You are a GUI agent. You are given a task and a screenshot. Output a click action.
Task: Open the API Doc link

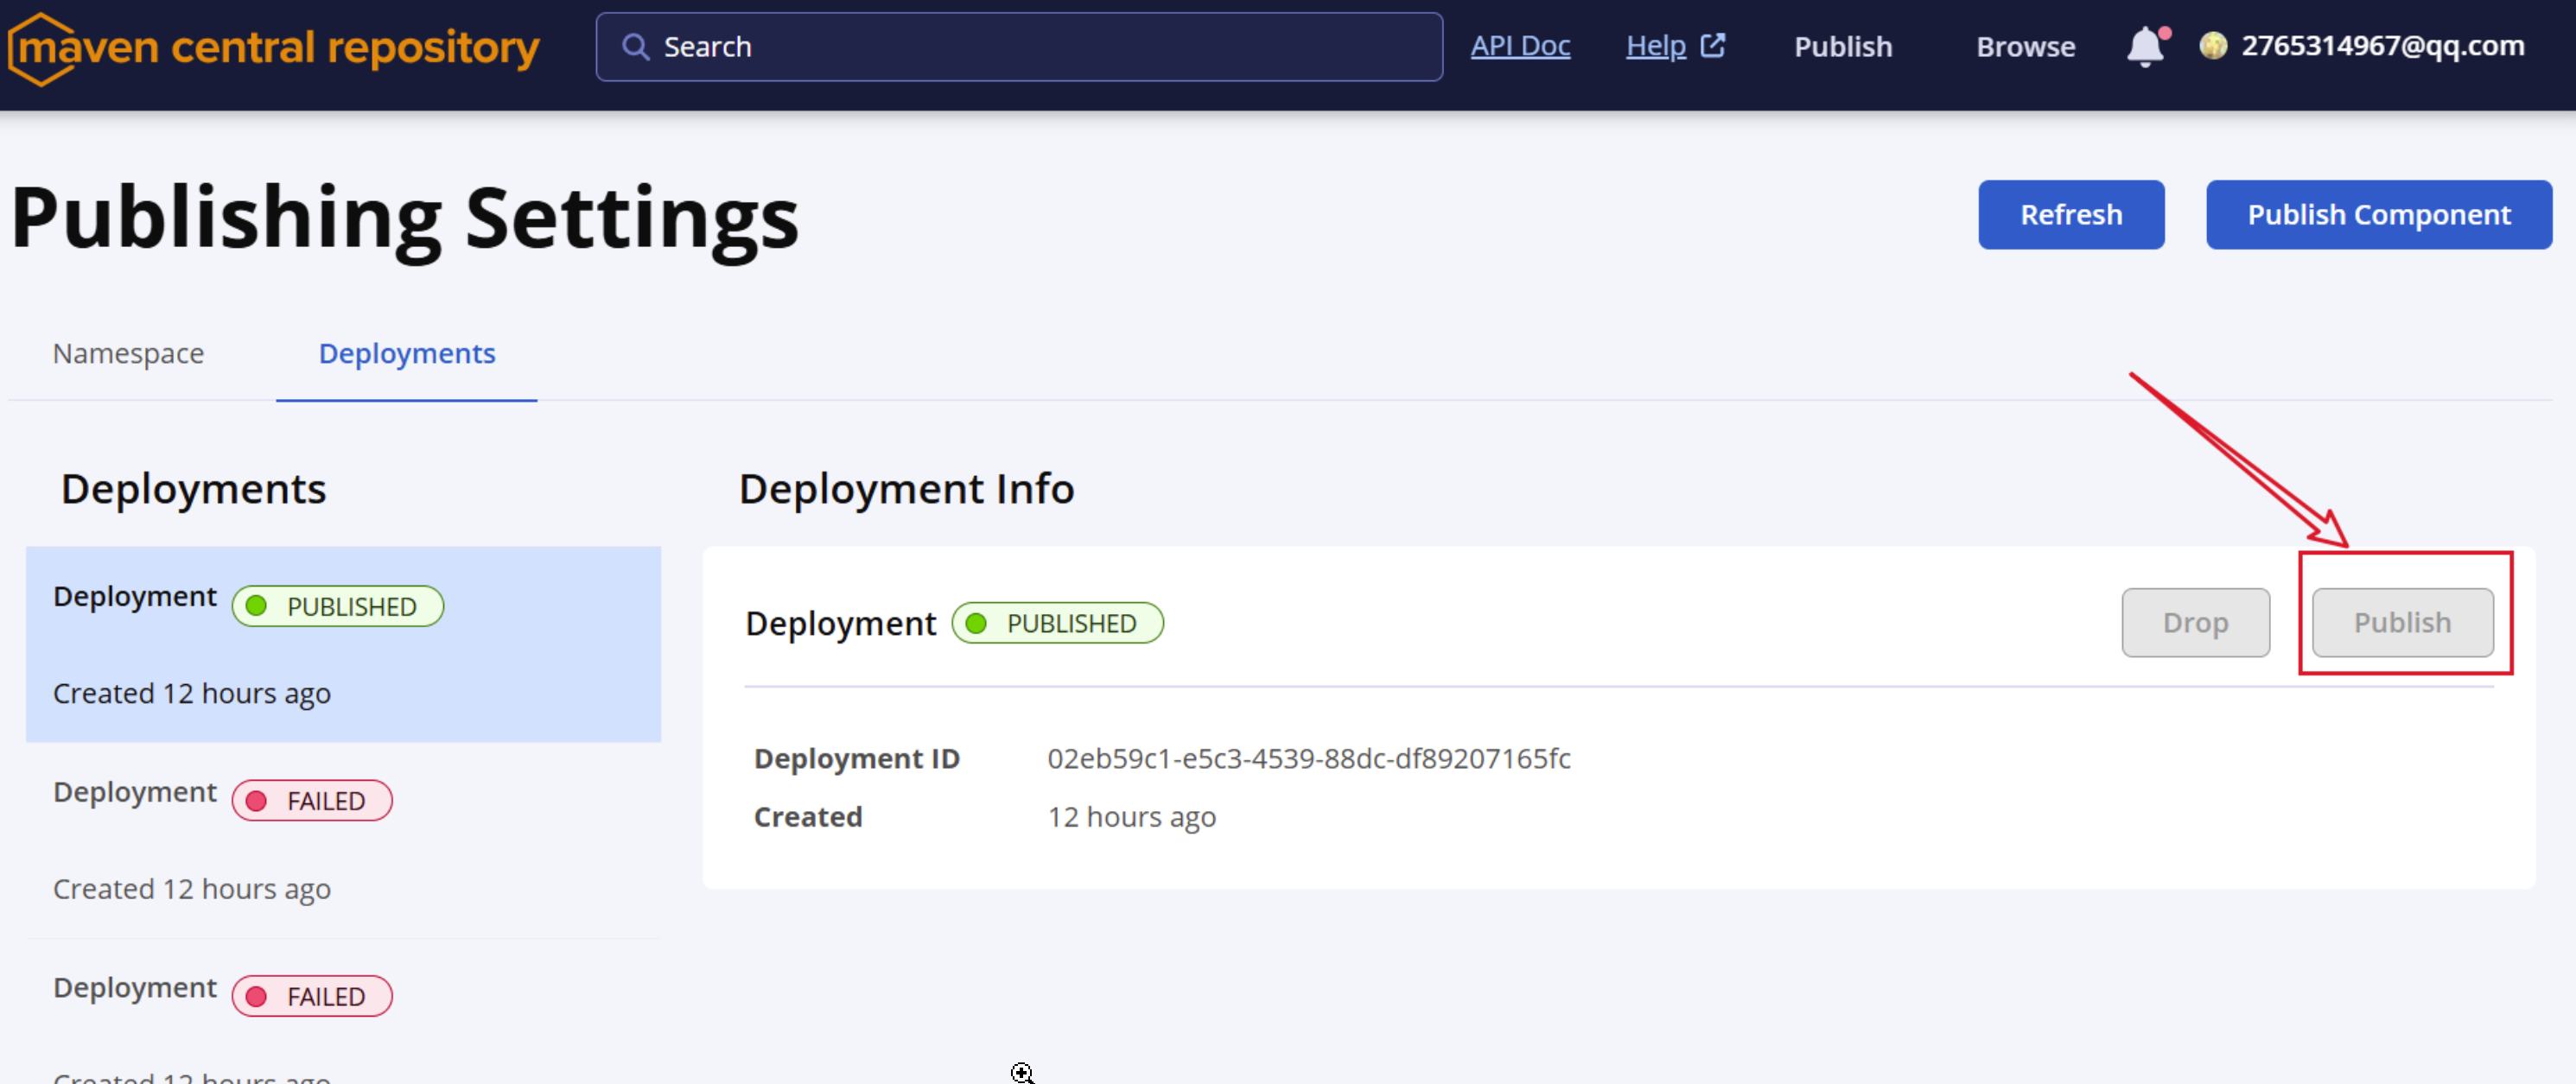coord(1520,46)
